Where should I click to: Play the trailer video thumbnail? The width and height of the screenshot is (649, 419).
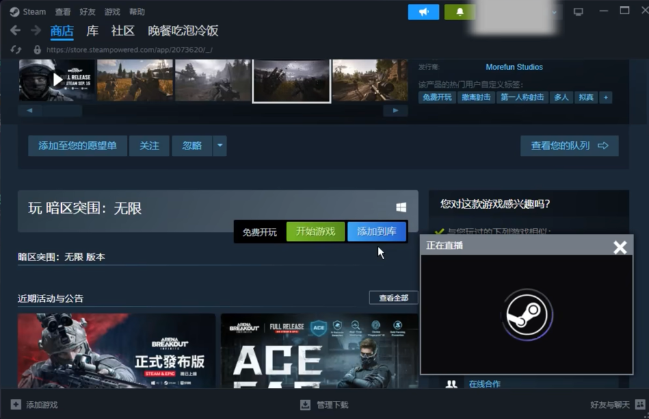(57, 80)
